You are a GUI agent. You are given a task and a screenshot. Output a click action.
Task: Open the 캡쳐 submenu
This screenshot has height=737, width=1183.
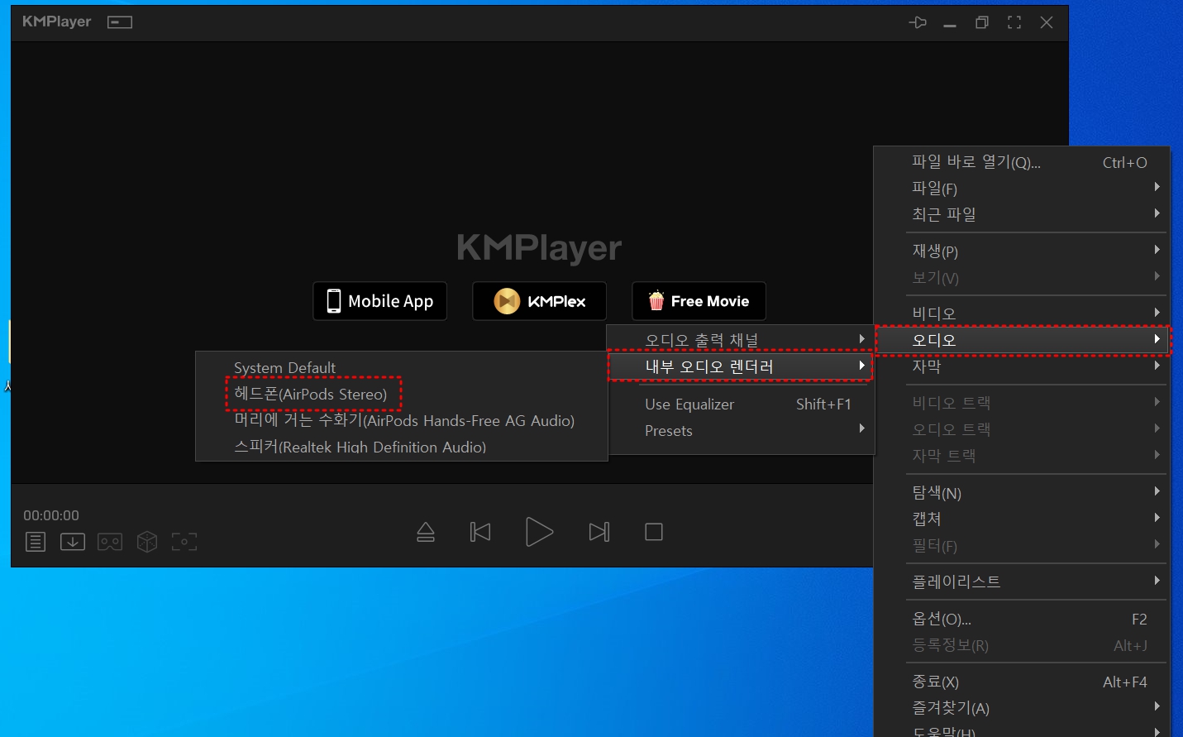pyautogui.click(x=1021, y=519)
